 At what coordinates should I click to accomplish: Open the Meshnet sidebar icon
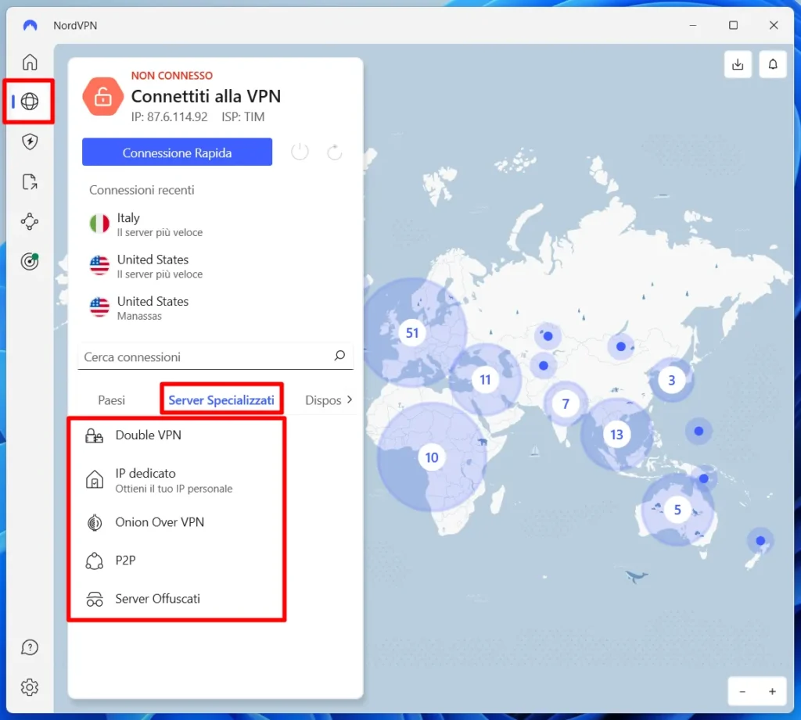[x=30, y=221]
